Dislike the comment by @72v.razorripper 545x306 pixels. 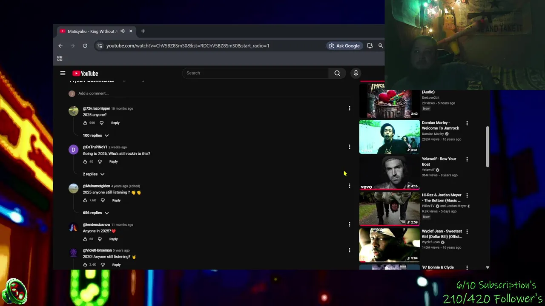[101, 123]
